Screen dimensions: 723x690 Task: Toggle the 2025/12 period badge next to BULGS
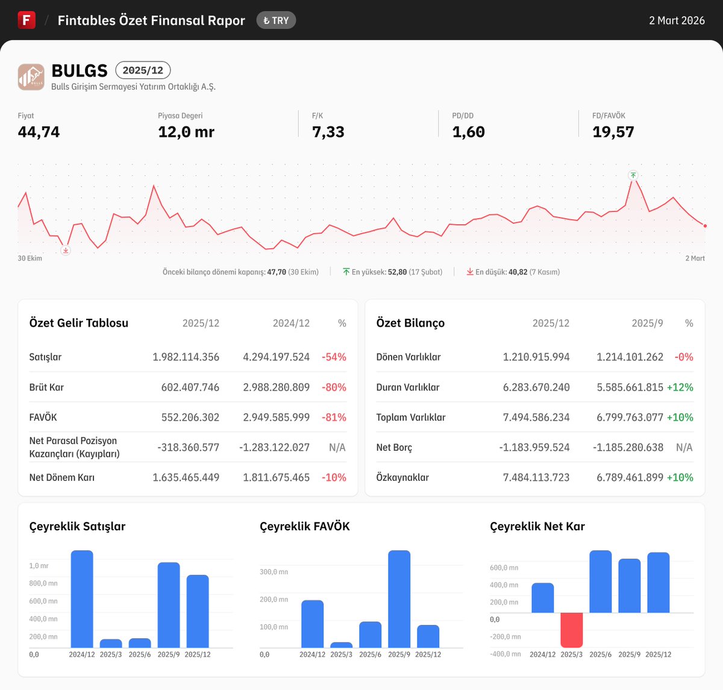pos(143,70)
